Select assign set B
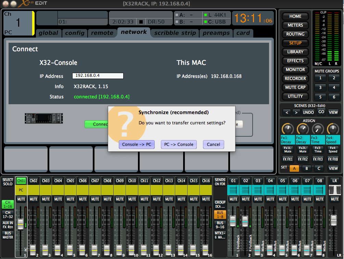The height and width of the screenshot is (259, 344). (x=306, y=168)
